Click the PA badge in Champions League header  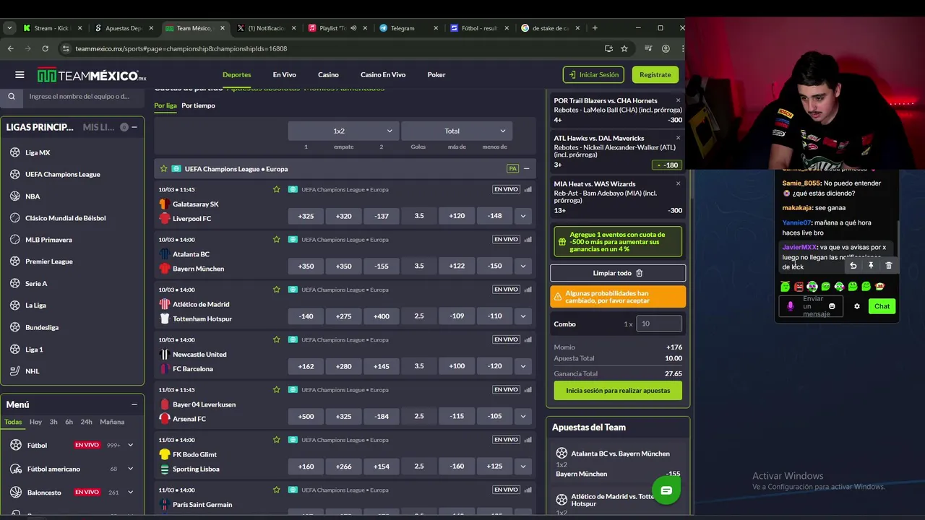tap(512, 168)
